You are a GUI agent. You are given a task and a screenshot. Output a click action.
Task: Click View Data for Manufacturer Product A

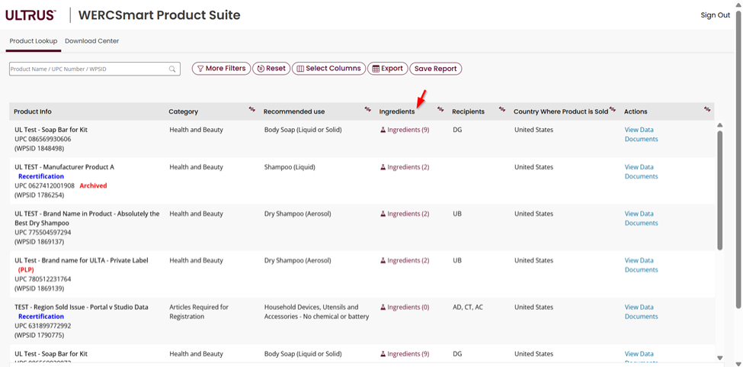[639, 167]
